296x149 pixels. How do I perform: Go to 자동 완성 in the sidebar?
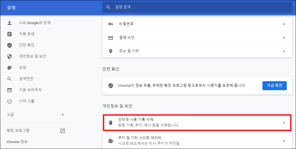pyautogui.click(x=27, y=34)
